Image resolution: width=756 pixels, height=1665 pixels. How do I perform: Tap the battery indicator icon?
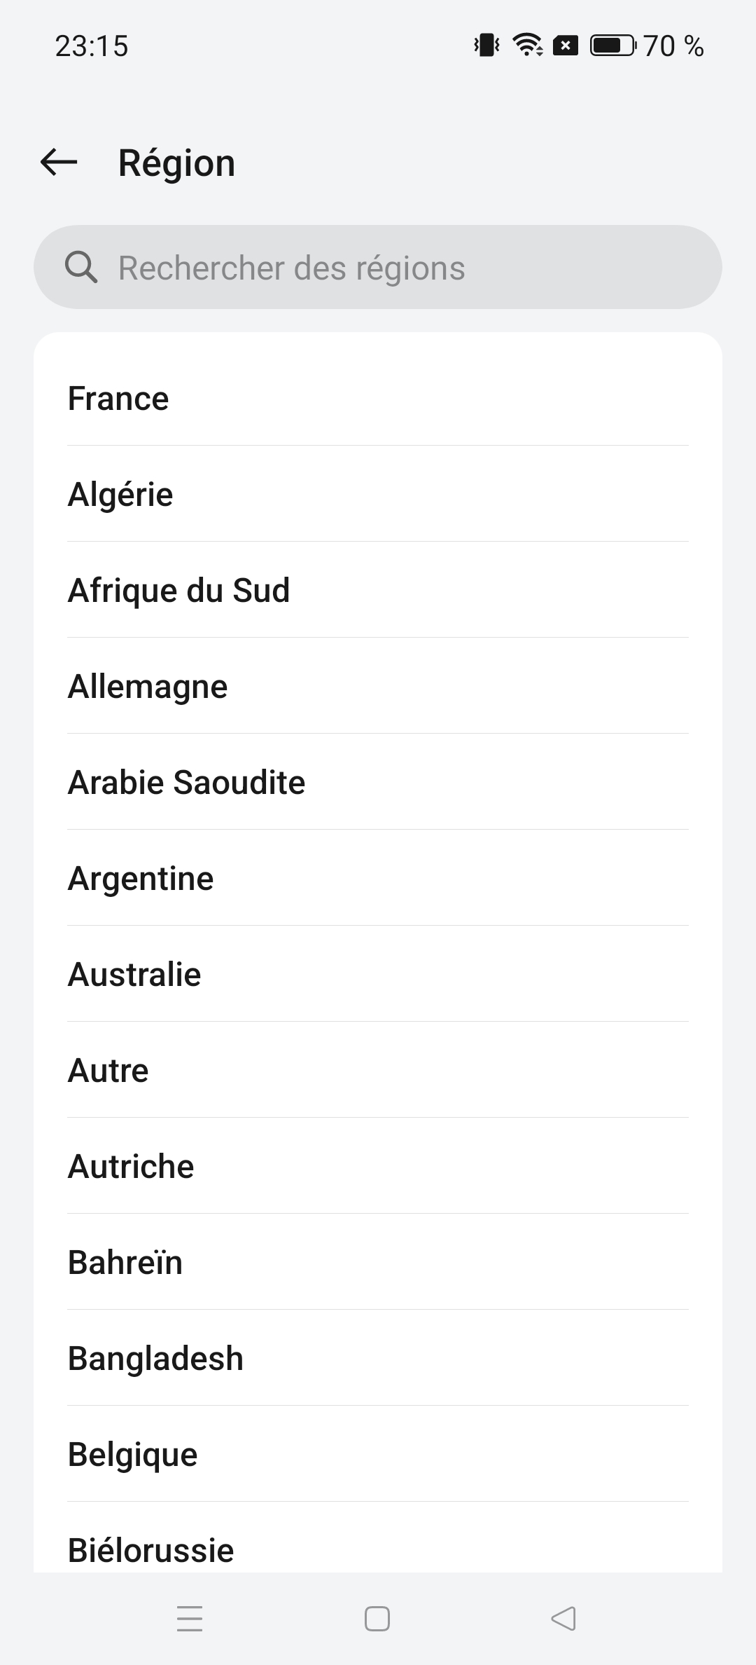tap(612, 46)
